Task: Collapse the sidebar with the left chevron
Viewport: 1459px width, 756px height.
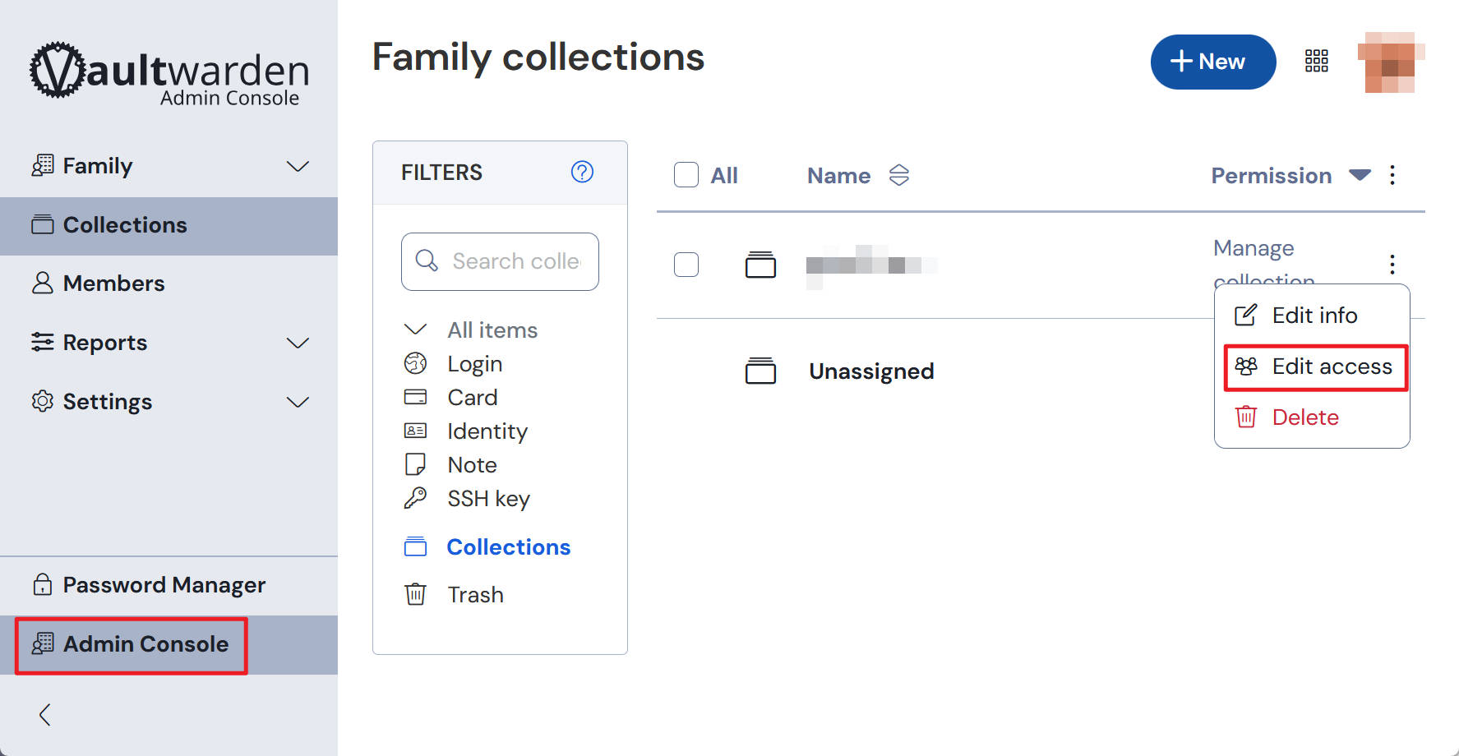Action: [x=45, y=715]
